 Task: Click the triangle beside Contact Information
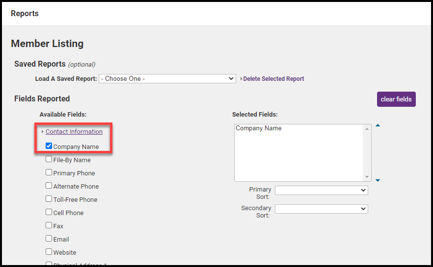pyautogui.click(x=43, y=132)
